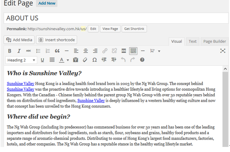Click the ABOUT US title field
The height and width of the screenshot is (152, 230).
(116, 18)
